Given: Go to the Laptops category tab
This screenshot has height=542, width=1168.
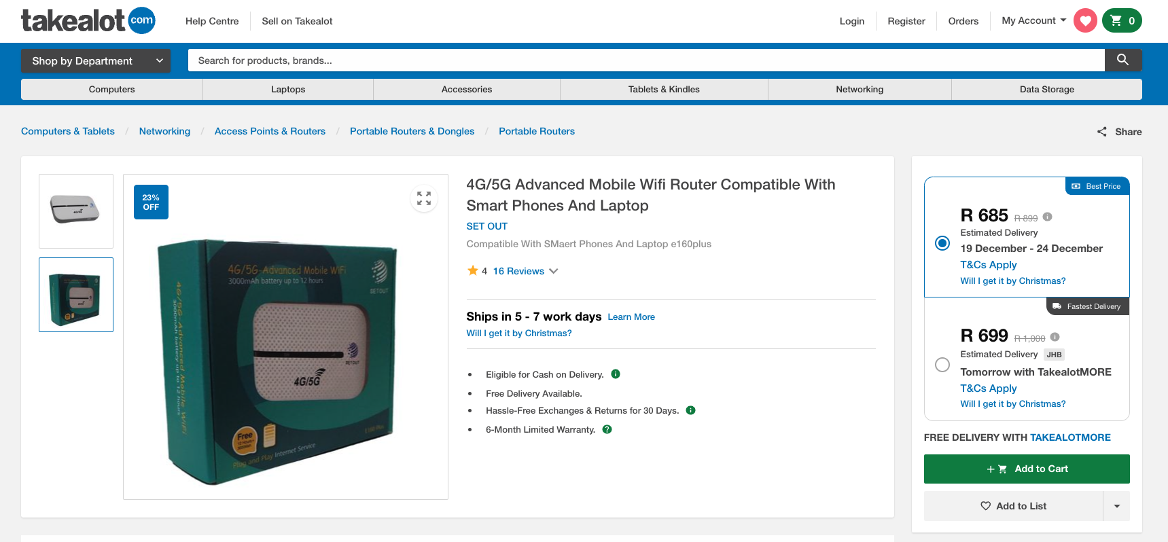Looking at the screenshot, I should coord(288,89).
